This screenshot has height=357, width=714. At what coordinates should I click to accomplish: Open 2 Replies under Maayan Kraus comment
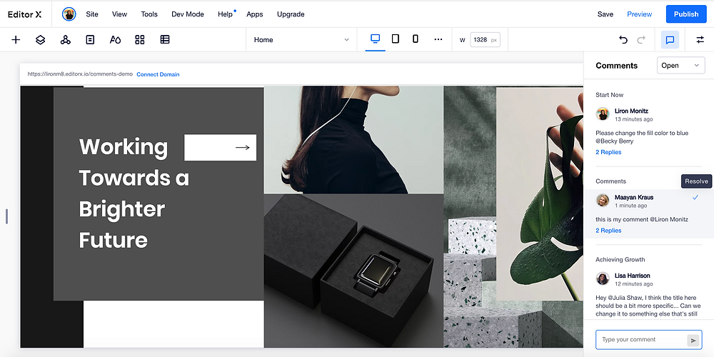click(608, 231)
